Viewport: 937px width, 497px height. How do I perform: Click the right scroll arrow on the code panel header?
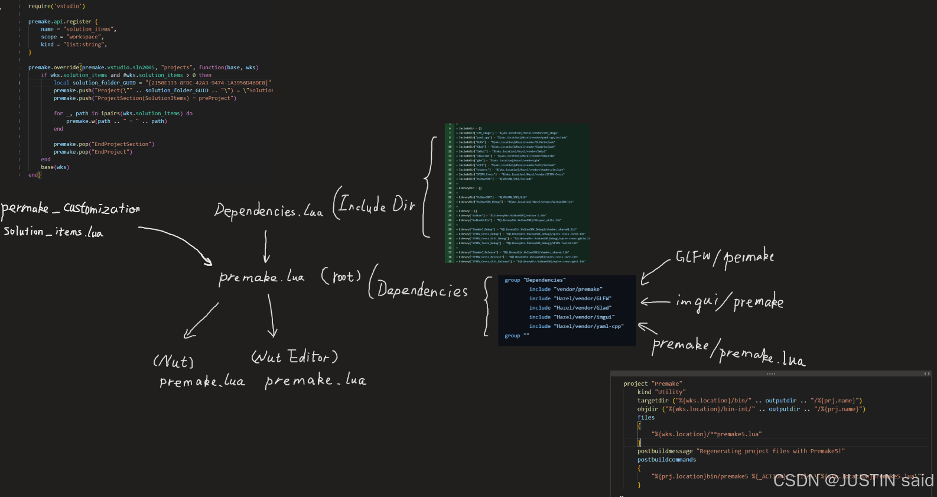pos(929,373)
